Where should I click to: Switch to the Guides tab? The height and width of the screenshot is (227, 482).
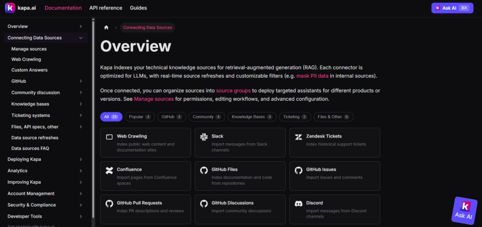point(138,8)
